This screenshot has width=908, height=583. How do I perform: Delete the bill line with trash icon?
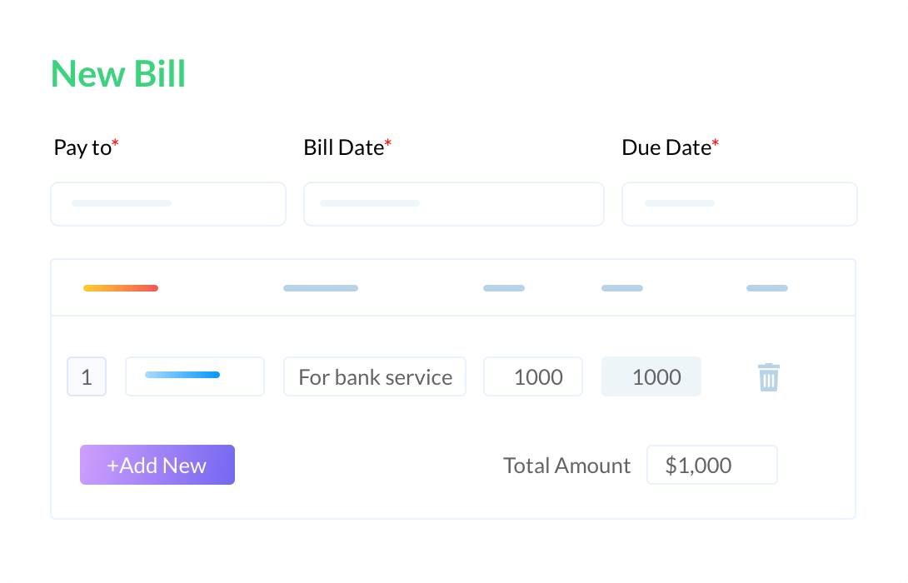pyautogui.click(x=768, y=377)
